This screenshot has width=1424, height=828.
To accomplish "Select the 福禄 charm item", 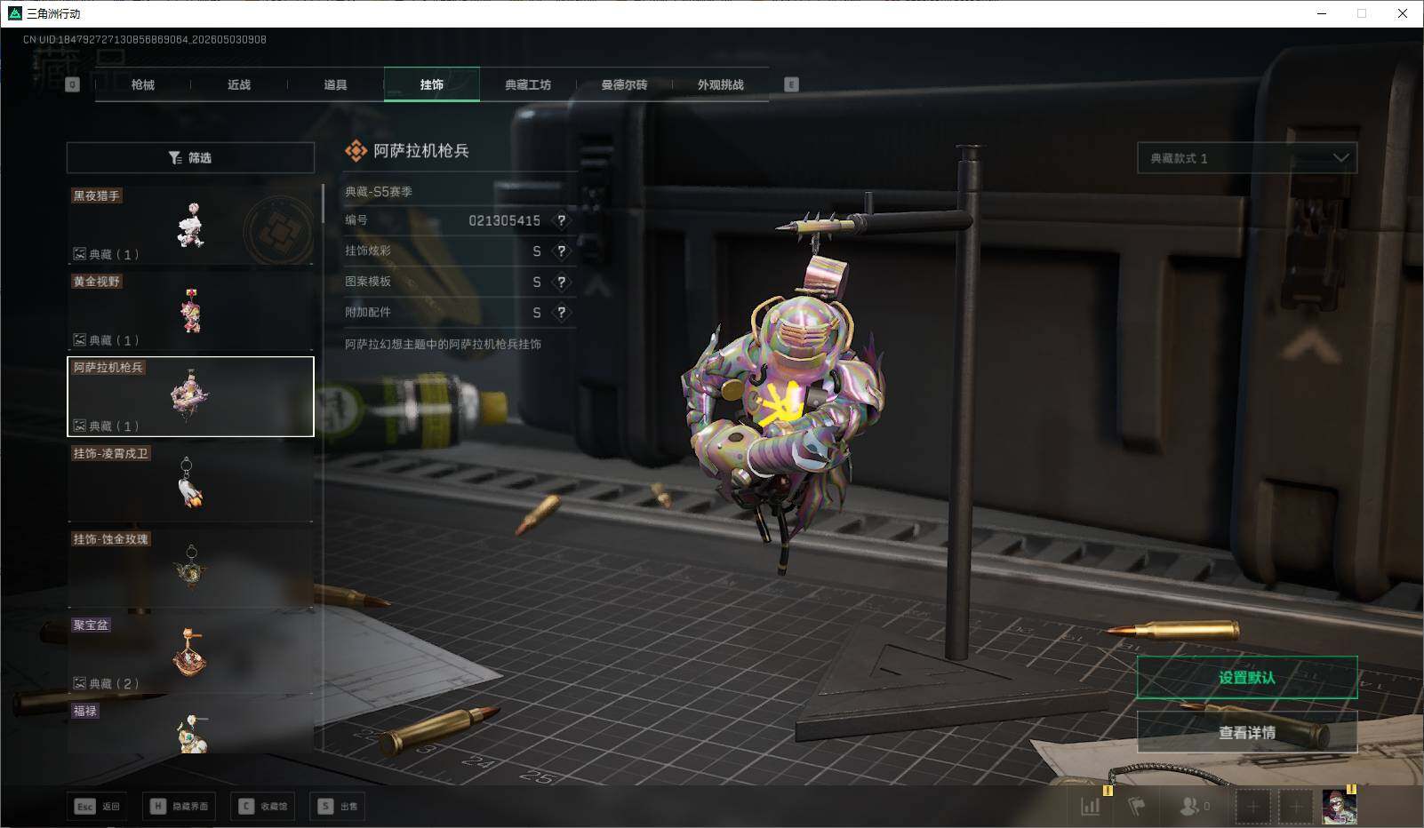I will tap(190, 728).
